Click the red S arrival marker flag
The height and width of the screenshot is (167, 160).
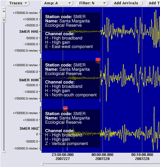(98, 61)
